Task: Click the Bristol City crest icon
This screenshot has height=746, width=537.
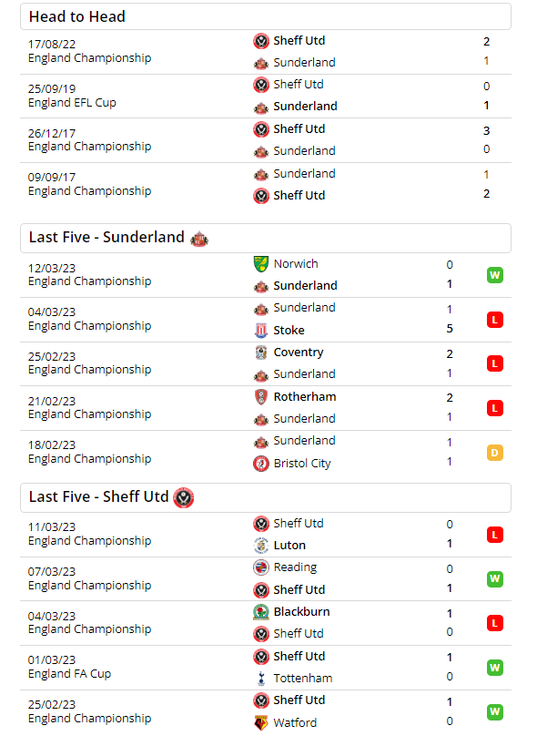Action: 261,464
